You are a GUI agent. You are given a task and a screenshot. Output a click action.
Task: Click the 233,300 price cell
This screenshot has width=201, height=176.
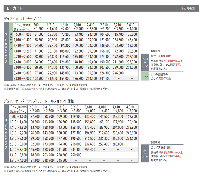click(x=132, y=62)
